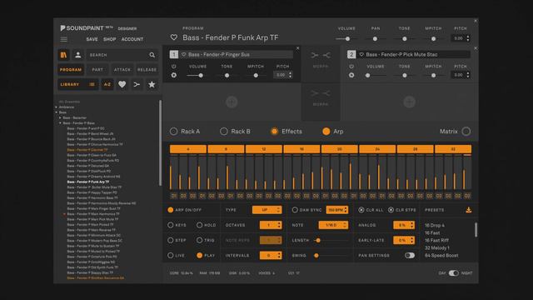533x300 pixels.
Task: Click the star filter icon
Action: click(x=152, y=84)
